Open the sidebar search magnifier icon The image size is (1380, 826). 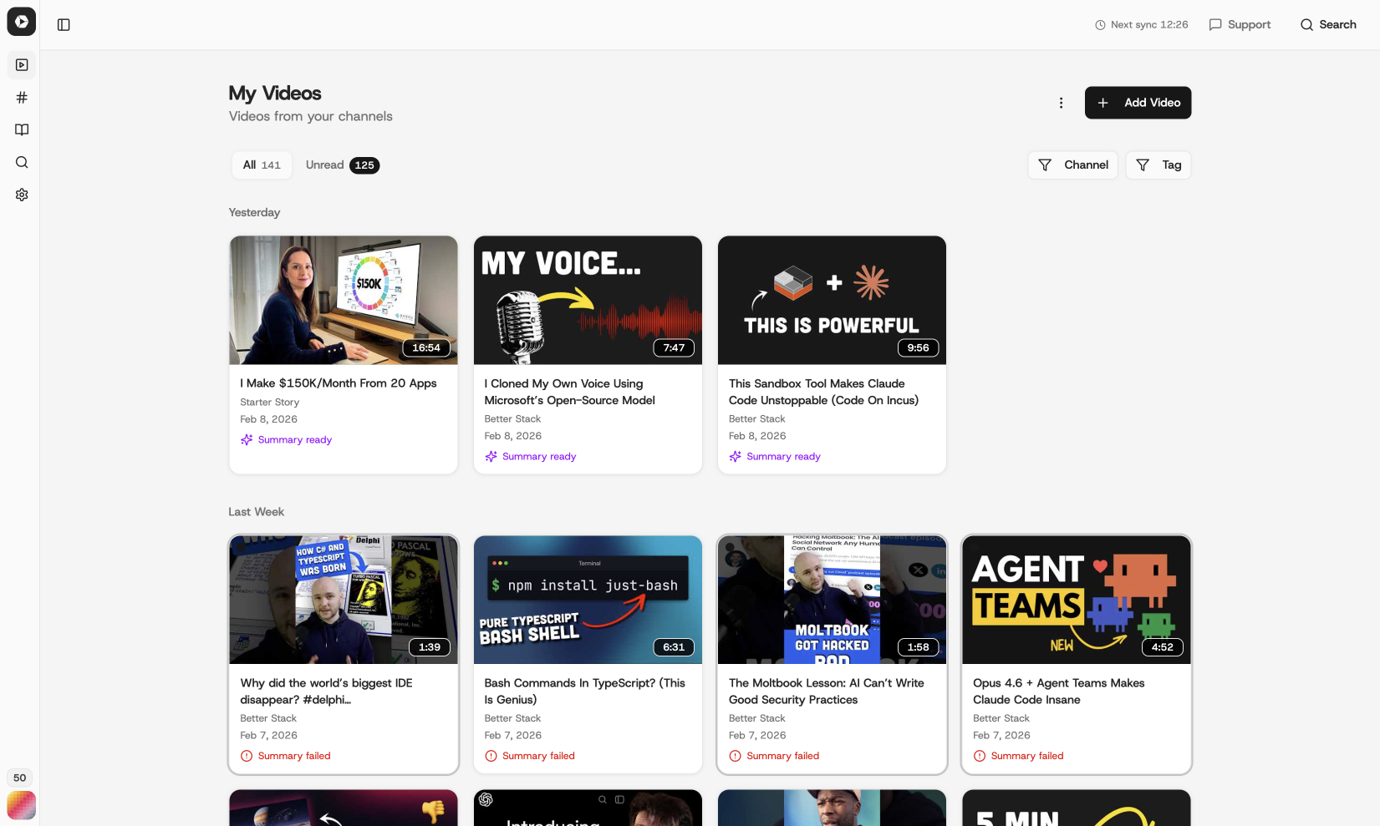(x=22, y=162)
